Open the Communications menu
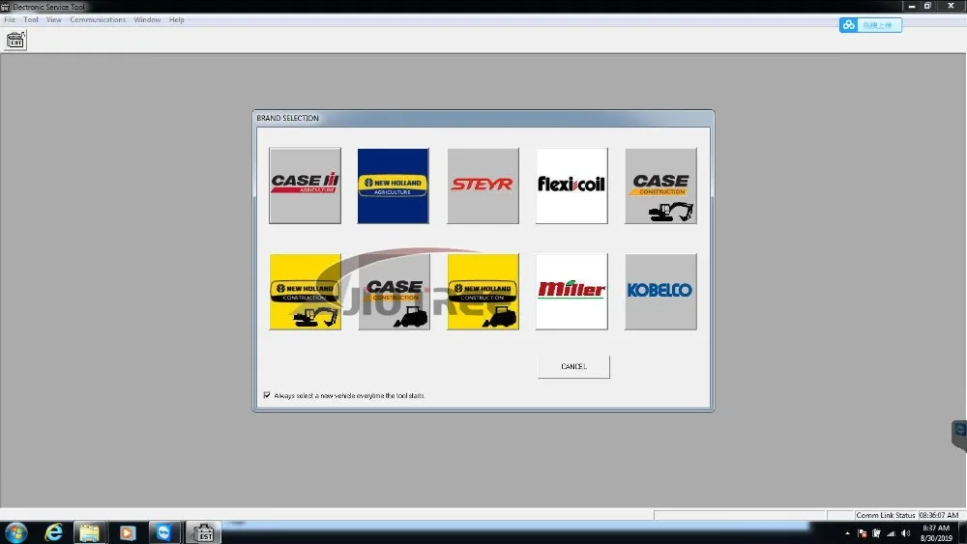 98,19
